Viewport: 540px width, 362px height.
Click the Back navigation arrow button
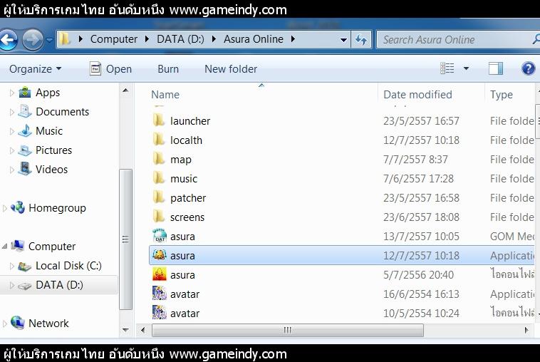coord(8,40)
